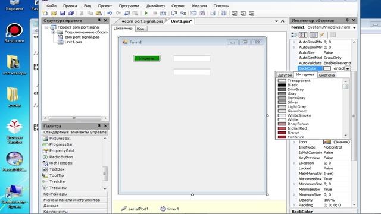This screenshot has height=214, width=381.
Task: Open the Данные palette section
Action: pos(74,206)
